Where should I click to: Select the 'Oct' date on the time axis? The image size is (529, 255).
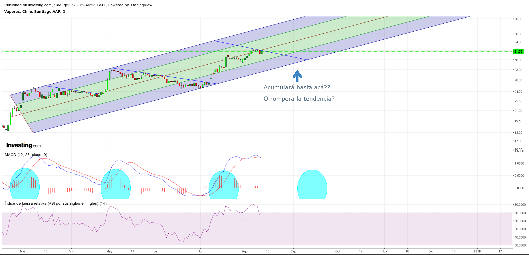[x=338, y=251]
